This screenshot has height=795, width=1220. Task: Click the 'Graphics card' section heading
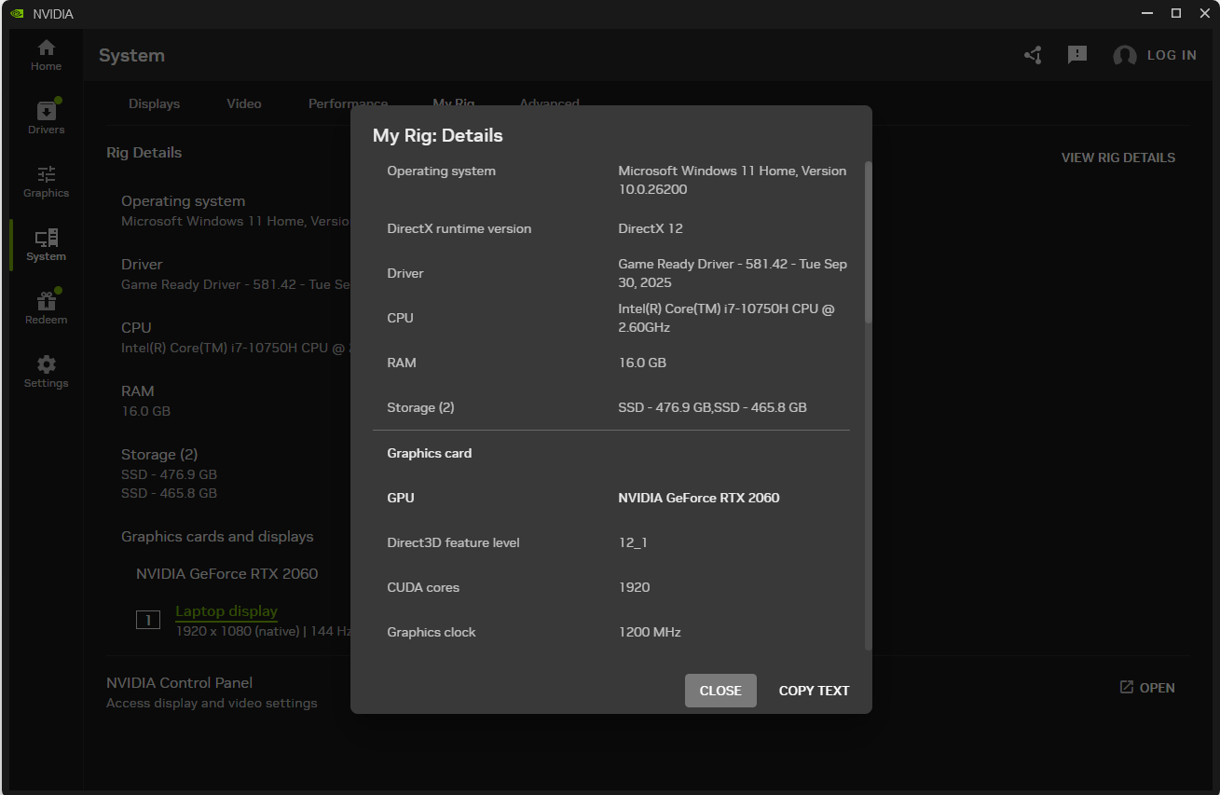pyautogui.click(x=429, y=453)
